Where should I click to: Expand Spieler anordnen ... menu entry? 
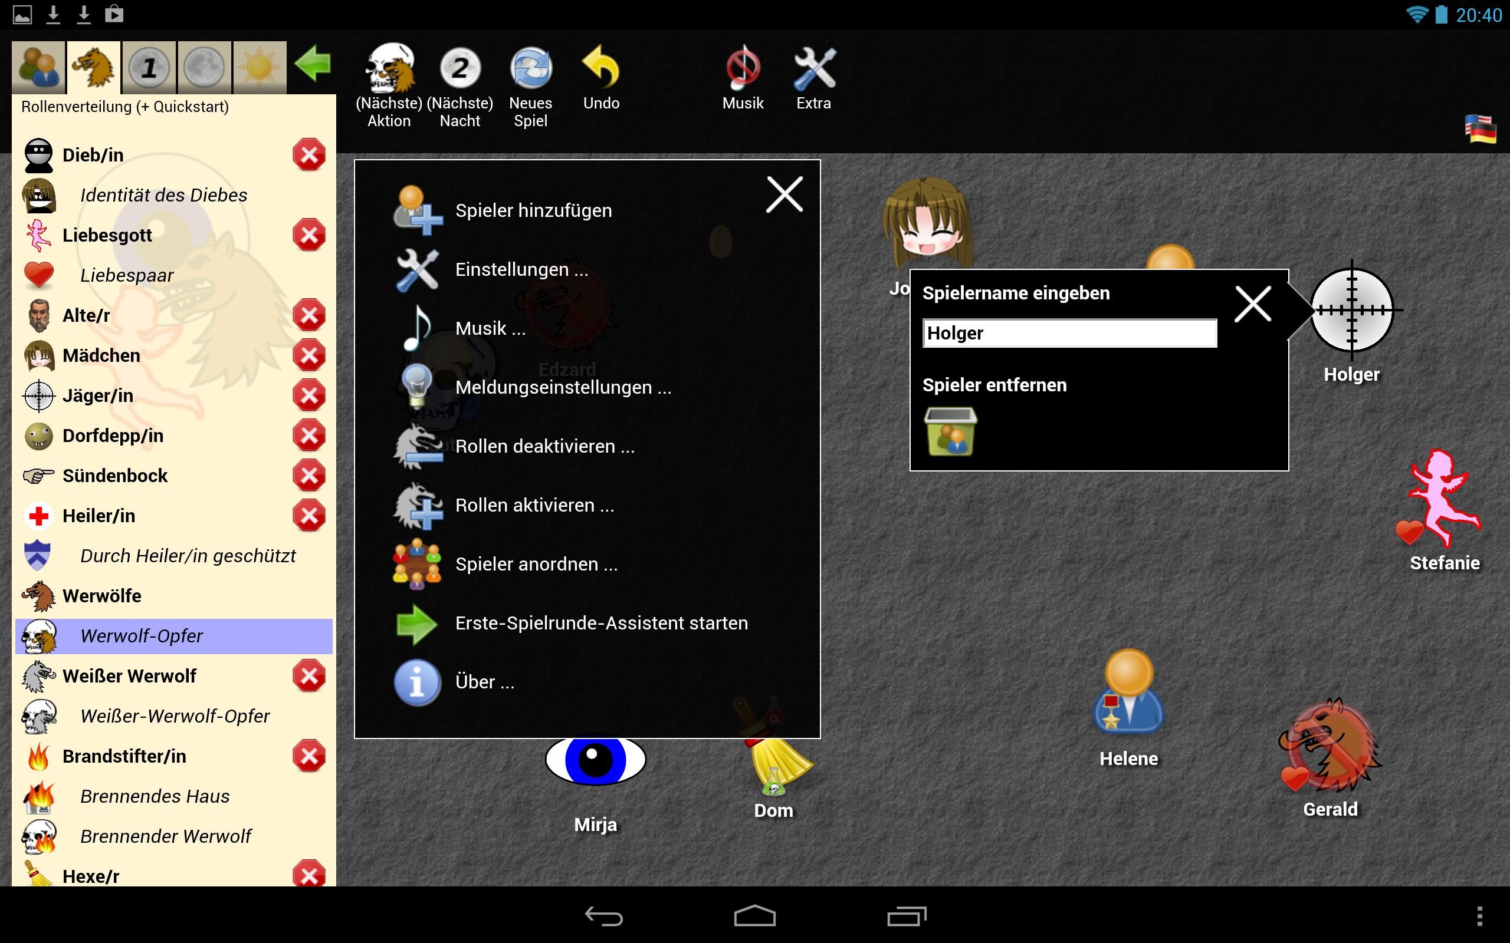(x=536, y=565)
